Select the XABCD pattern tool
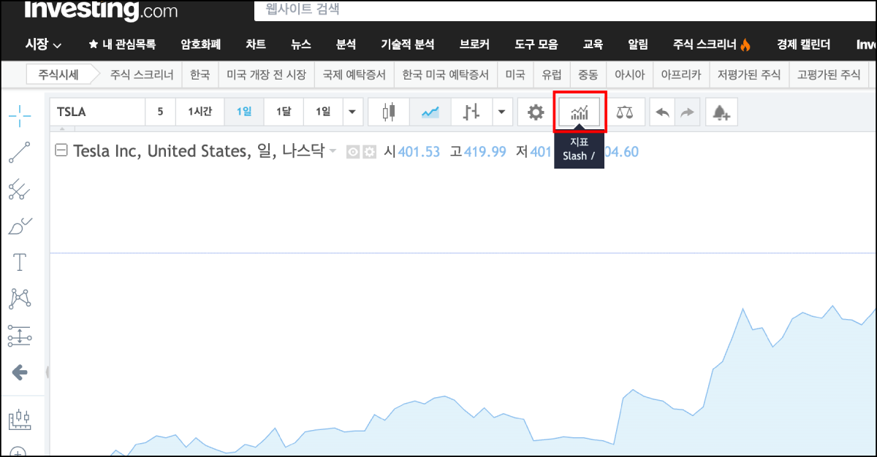The height and width of the screenshot is (457, 877). coord(20,299)
